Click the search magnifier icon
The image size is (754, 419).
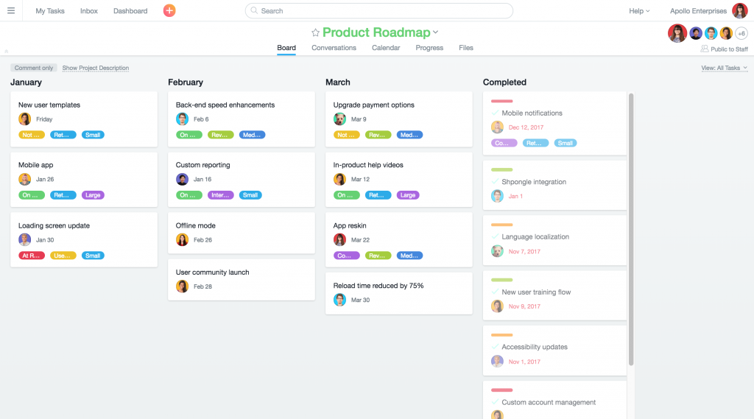tap(254, 10)
